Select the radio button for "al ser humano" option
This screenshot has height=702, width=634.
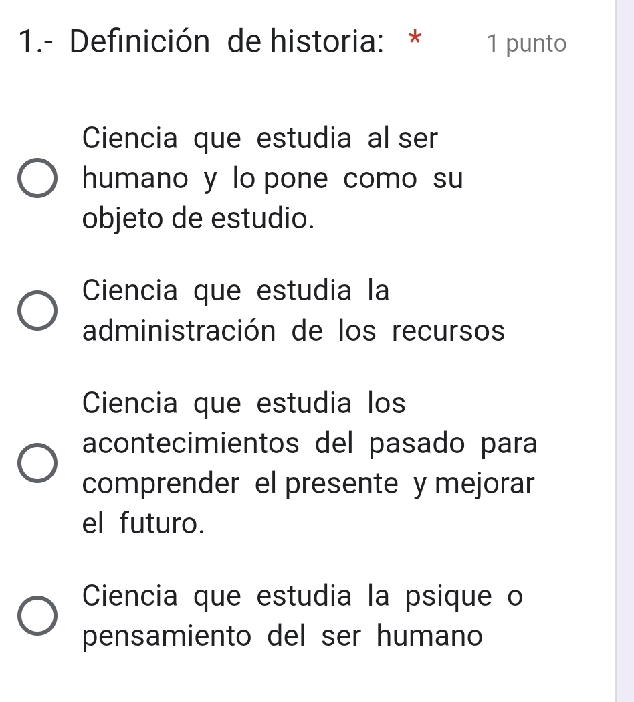(36, 179)
